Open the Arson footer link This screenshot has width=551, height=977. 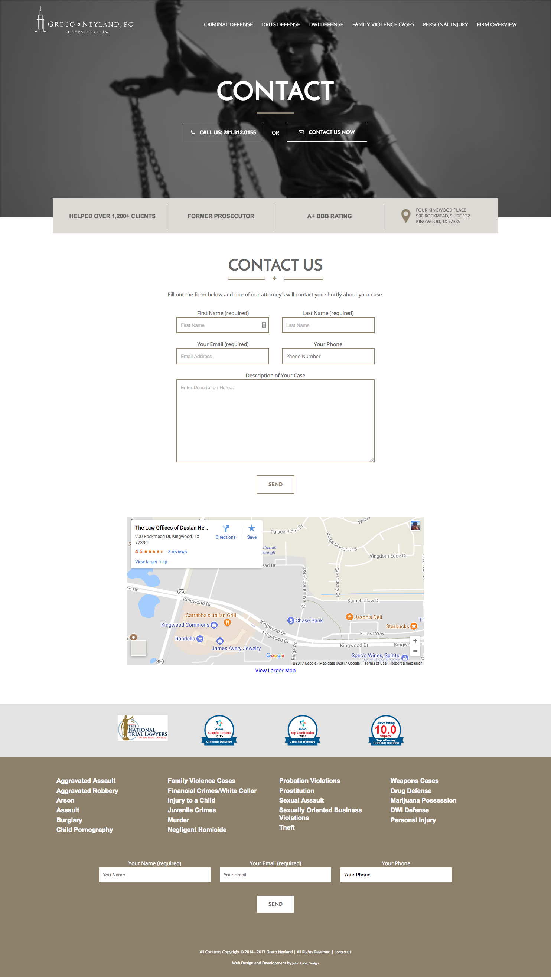66,800
